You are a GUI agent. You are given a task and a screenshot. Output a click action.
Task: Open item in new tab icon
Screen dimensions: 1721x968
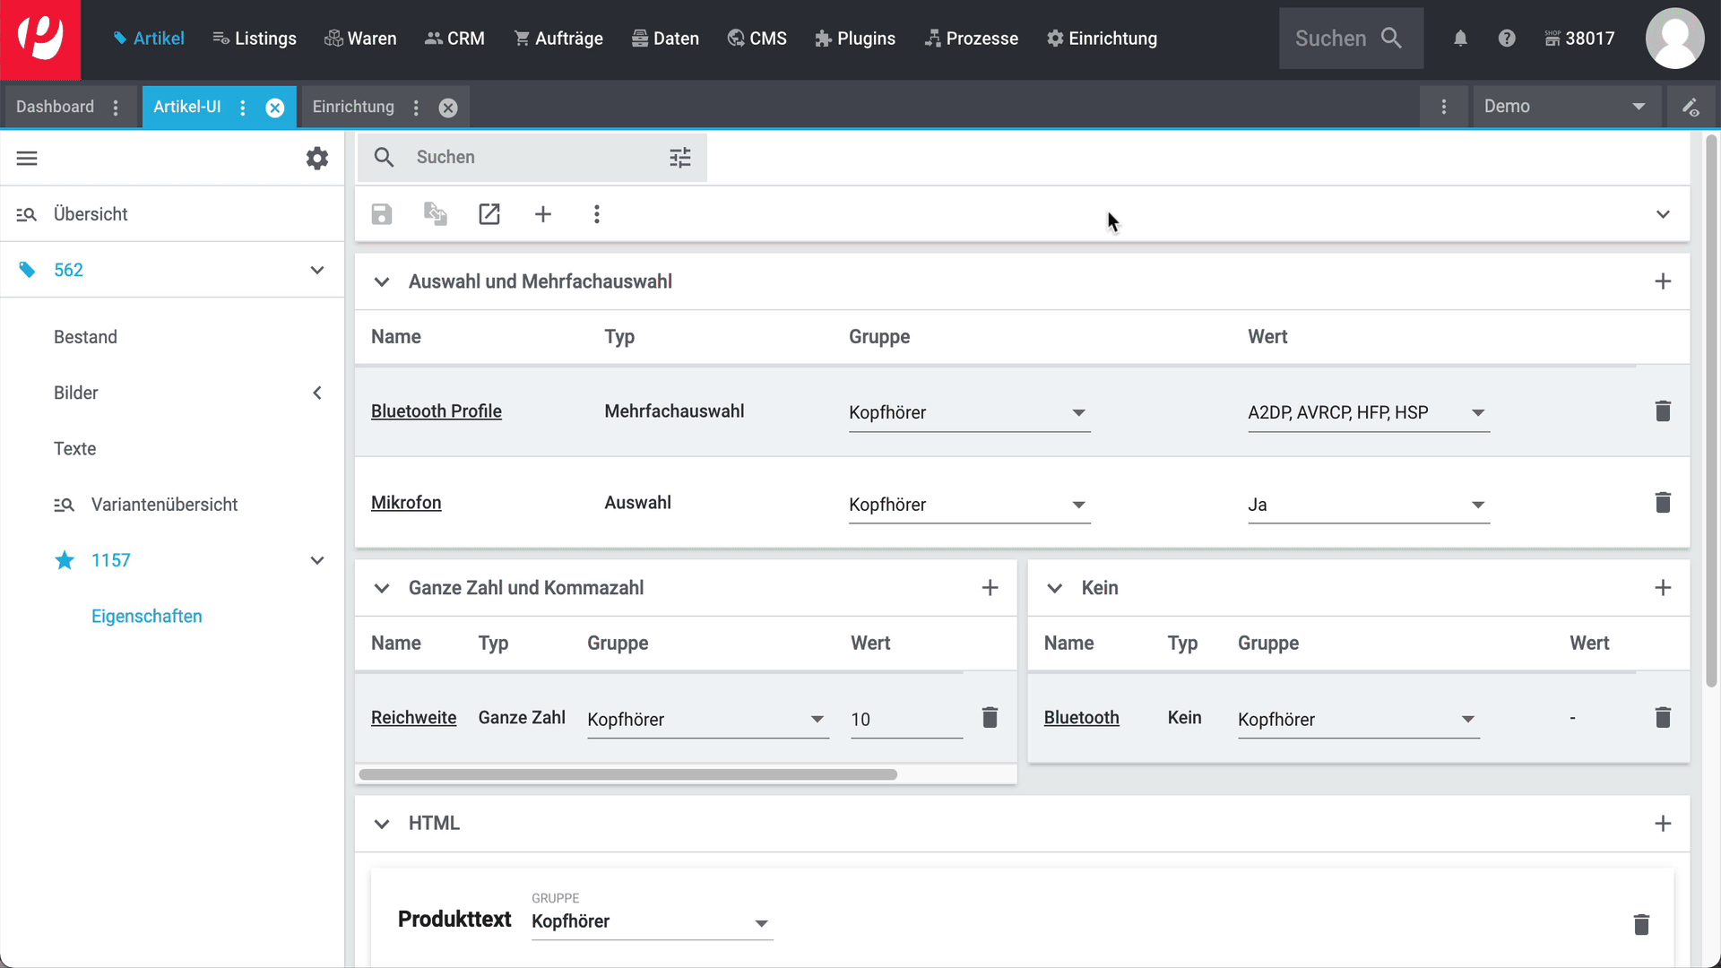coord(489,214)
